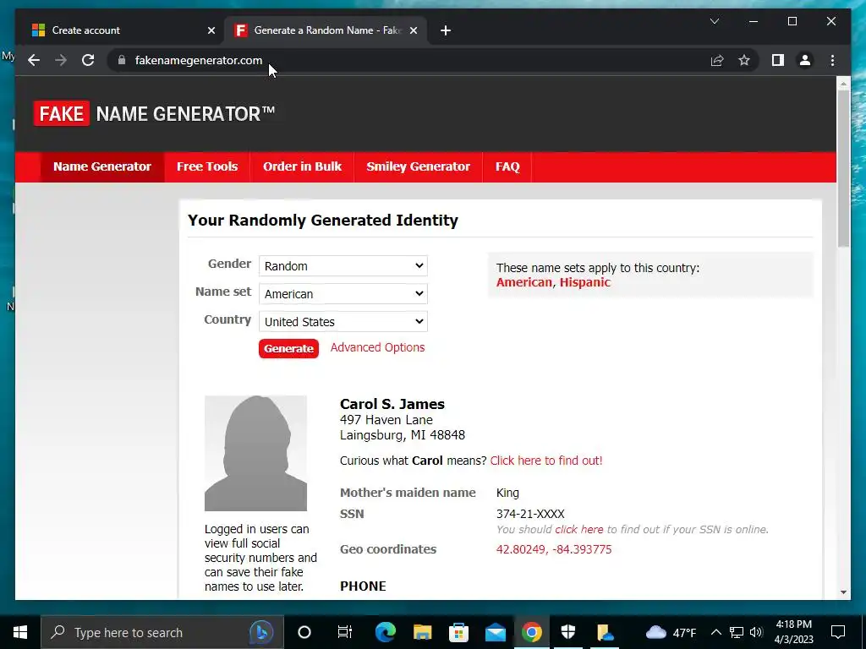
Task: Go to the Order in Bulk page
Action: (302, 166)
